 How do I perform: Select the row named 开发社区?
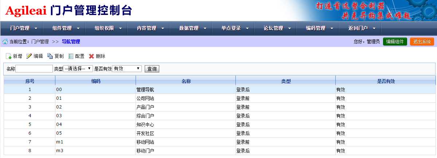[220, 133]
